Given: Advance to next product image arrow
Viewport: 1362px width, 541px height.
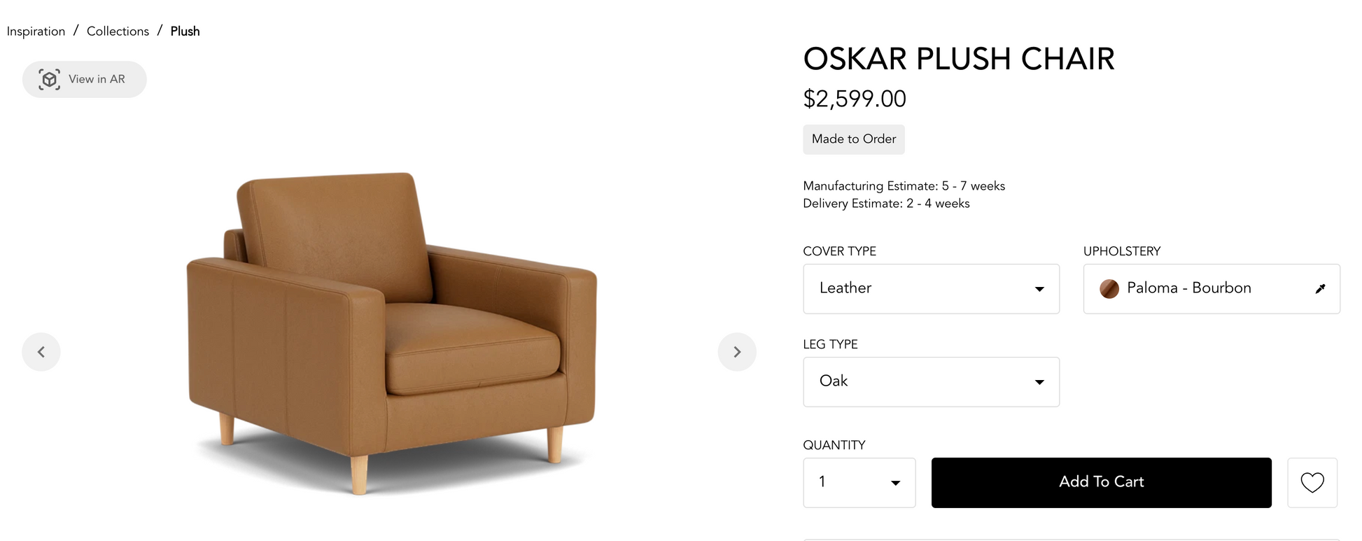Looking at the screenshot, I should pos(737,351).
